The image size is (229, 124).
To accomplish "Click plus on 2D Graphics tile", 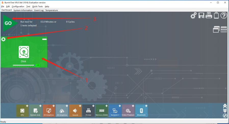I will coord(54,106).
